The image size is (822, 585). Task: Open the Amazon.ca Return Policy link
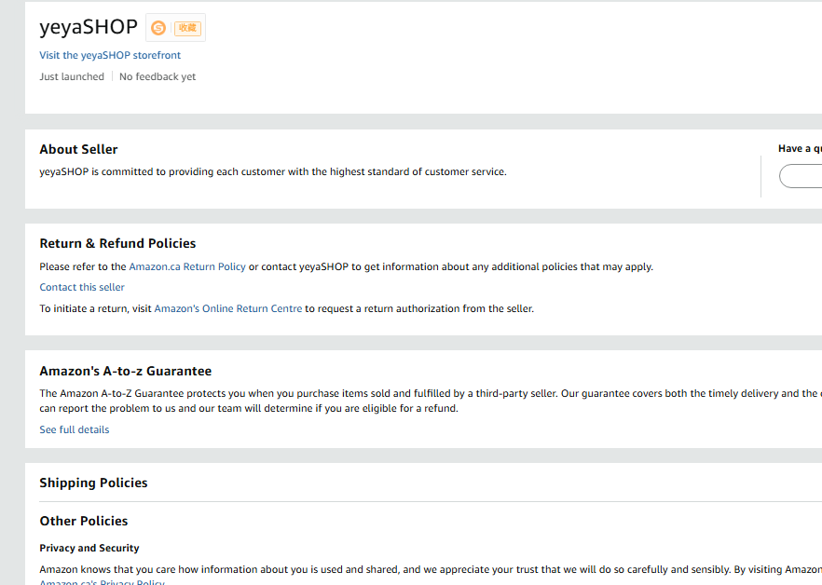[187, 266]
